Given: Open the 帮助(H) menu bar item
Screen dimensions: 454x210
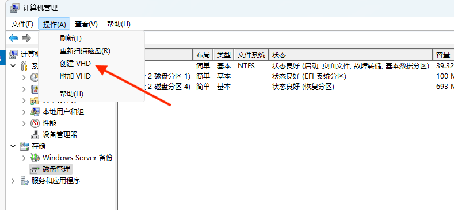Looking at the screenshot, I should (x=119, y=24).
